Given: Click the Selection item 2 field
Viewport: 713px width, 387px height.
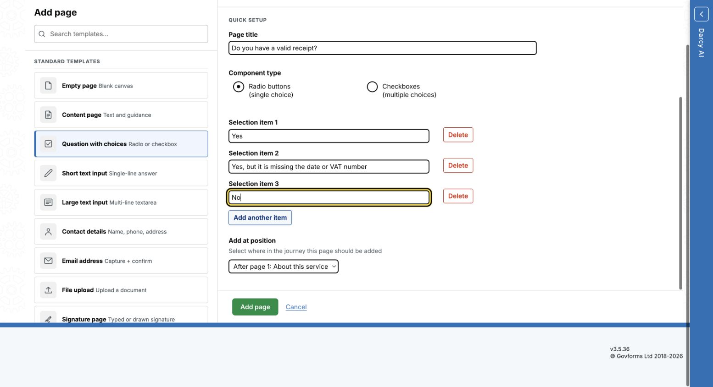Looking at the screenshot, I should 329,167.
